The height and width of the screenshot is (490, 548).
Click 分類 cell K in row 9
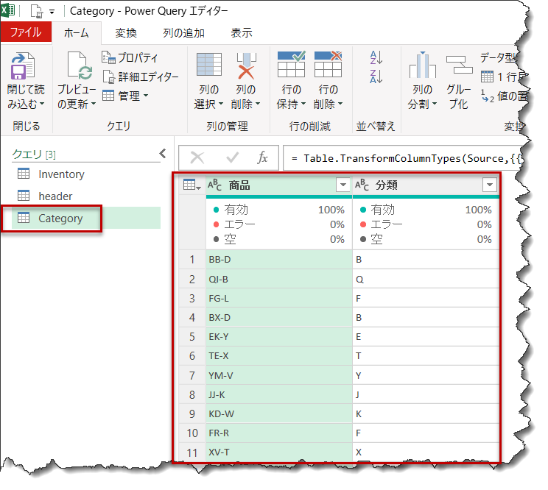(x=426, y=414)
